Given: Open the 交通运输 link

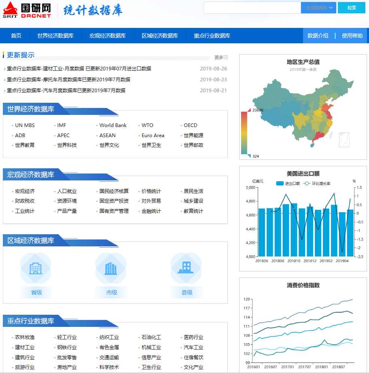Looking at the screenshot, I should 109,357.
